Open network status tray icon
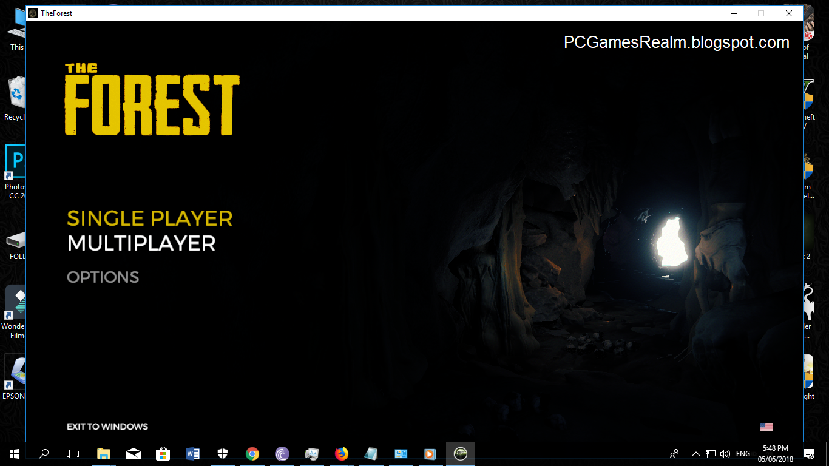The image size is (829, 466). pyautogui.click(x=710, y=454)
